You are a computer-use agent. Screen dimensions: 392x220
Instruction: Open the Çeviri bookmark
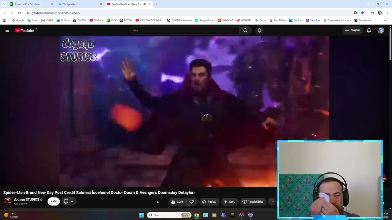point(33,20)
